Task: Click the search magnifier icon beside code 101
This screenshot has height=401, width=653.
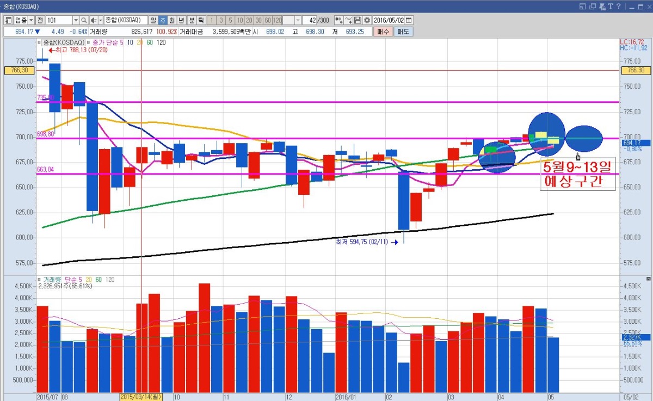Action: [84, 20]
